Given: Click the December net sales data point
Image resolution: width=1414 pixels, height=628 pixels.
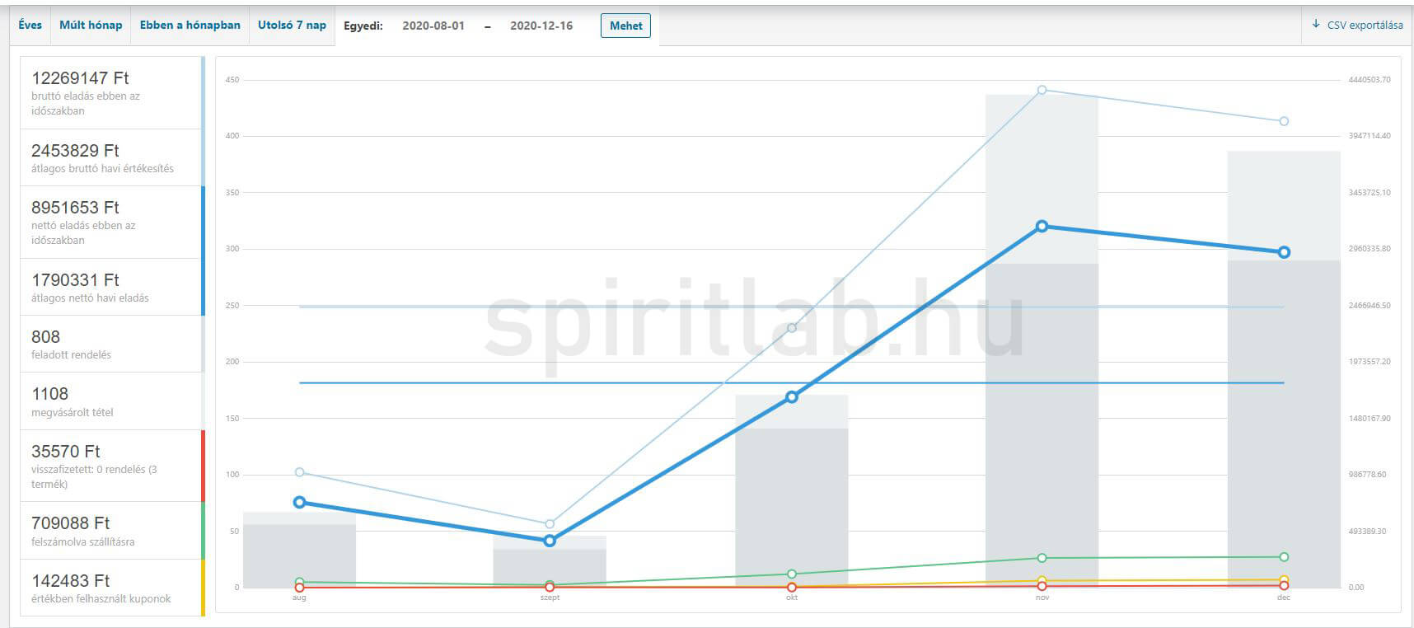Looking at the screenshot, I should 1284,252.
